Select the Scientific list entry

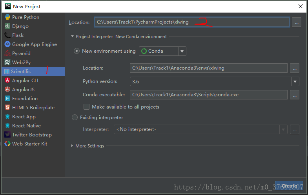[33, 72]
